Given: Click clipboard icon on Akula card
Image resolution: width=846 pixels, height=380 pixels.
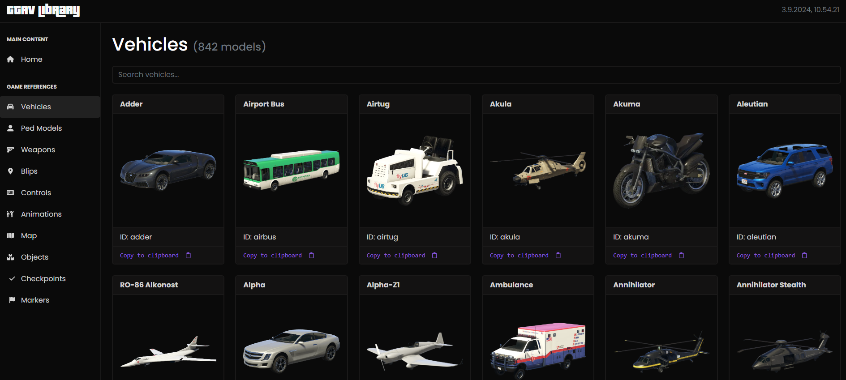Looking at the screenshot, I should point(558,255).
